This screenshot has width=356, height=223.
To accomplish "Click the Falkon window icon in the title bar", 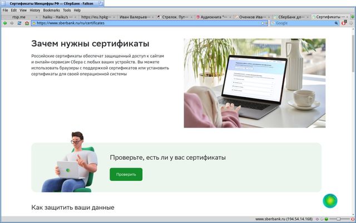I will click(x=4, y=4).
